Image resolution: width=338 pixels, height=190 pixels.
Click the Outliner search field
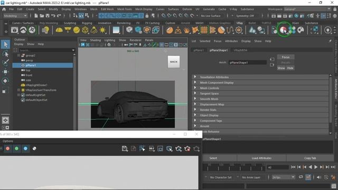click(x=45, y=50)
